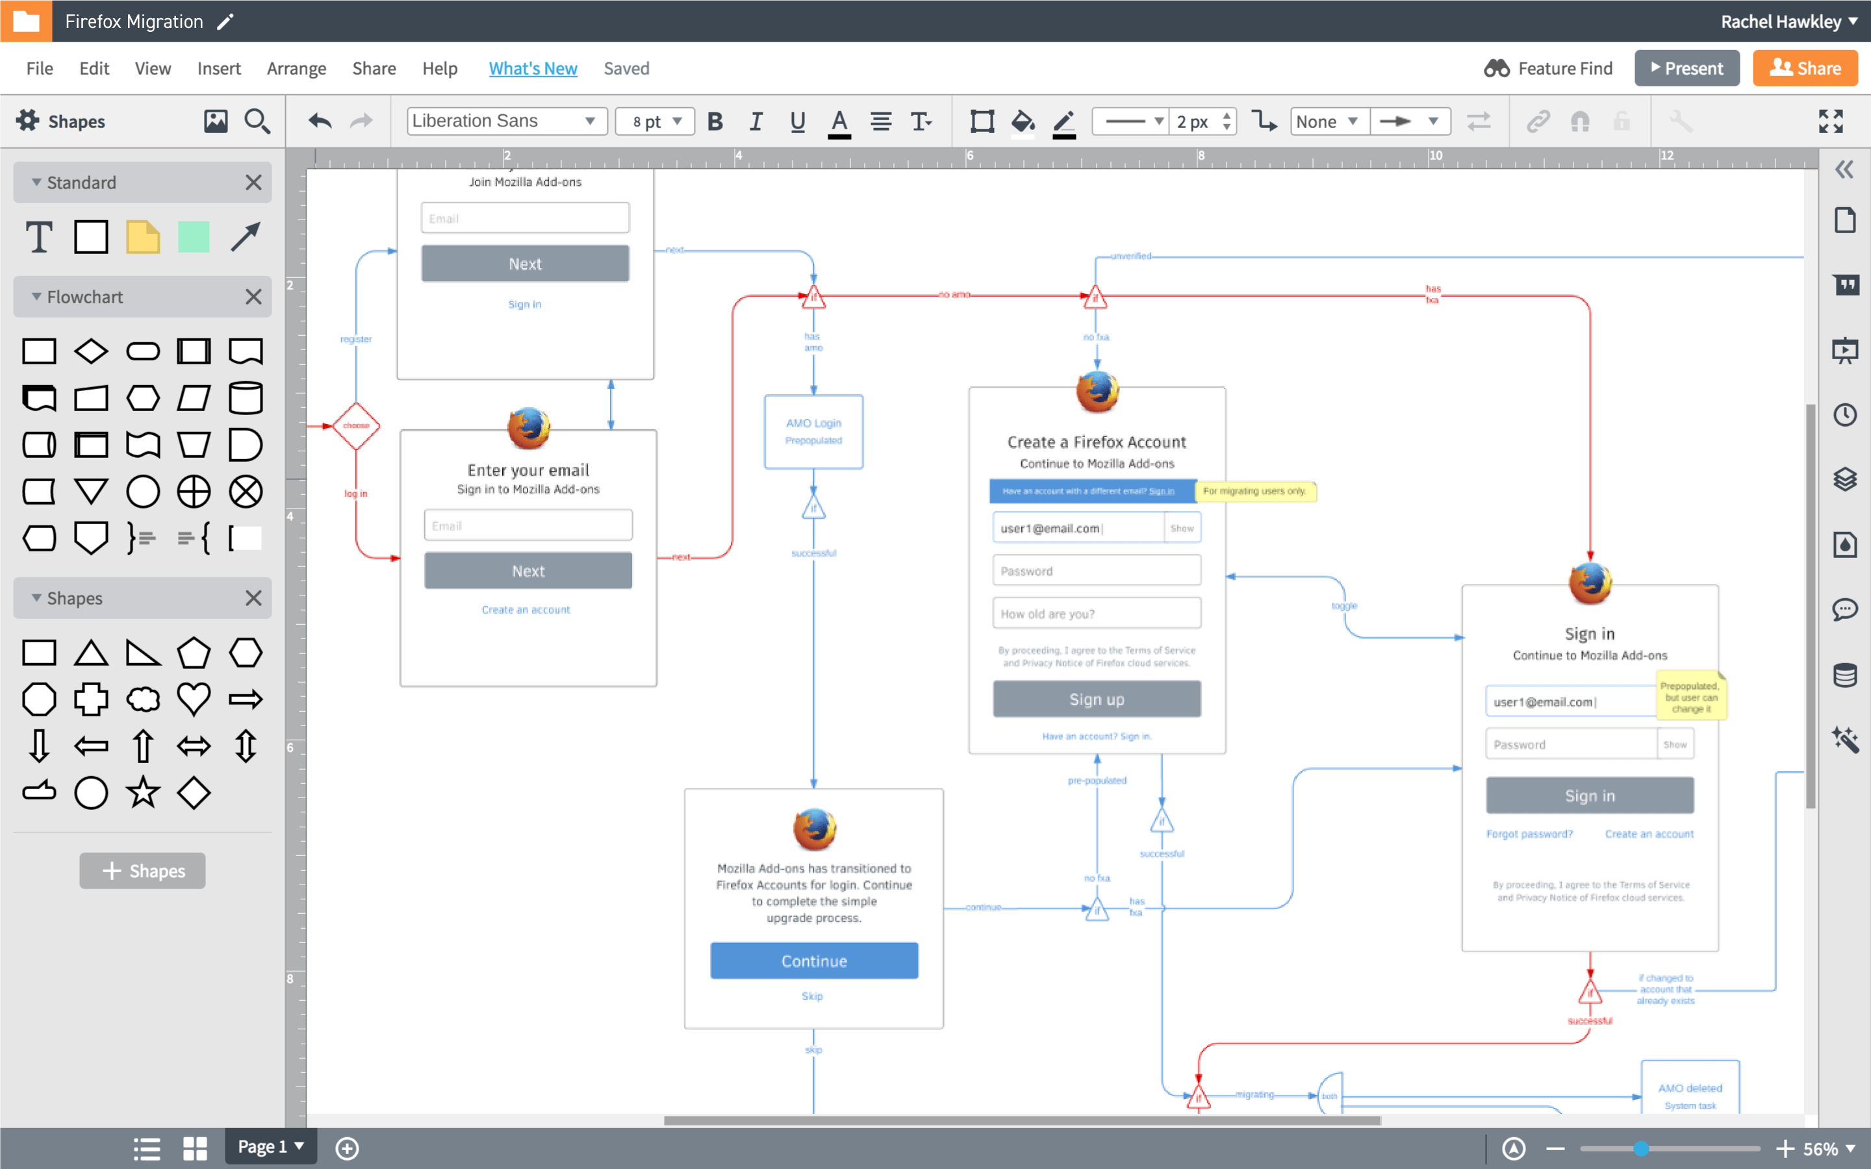Open the search shapes magnifier
Viewport: 1871px width, 1169px height.
(x=257, y=121)
